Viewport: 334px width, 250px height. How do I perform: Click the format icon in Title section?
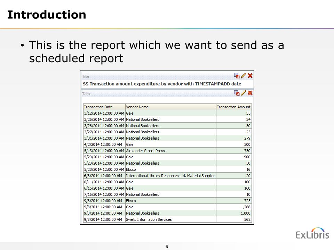click(x=237, y=75)
